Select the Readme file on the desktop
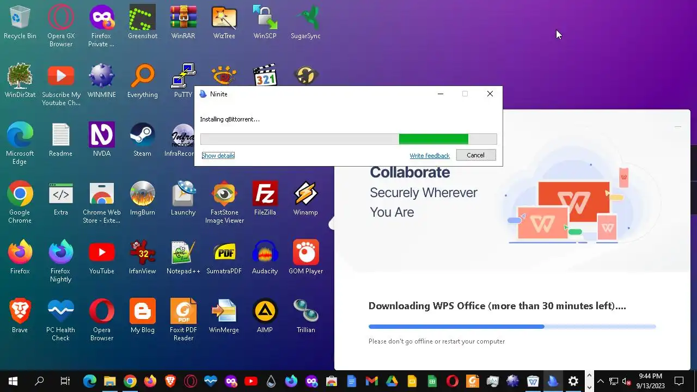Viewport: 697px width, 392px height. click(61, 140)
